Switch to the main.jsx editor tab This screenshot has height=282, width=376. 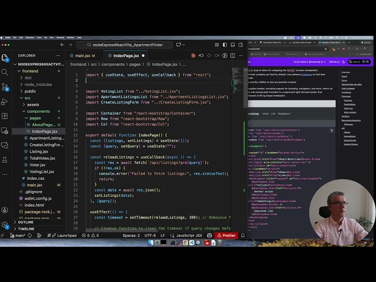coord(82,56)
